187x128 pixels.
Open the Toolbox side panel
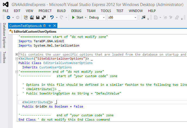point(4,57)
